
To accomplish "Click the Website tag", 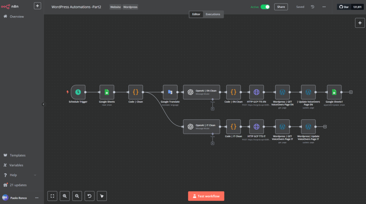I will (x=115, y=7).
